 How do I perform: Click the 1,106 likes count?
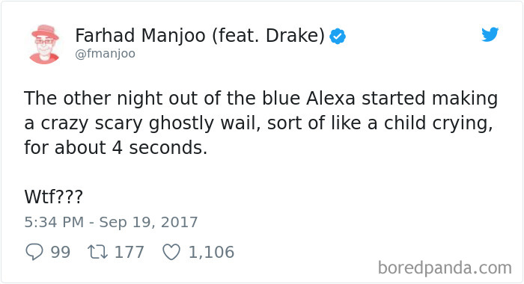click(212, 252)
